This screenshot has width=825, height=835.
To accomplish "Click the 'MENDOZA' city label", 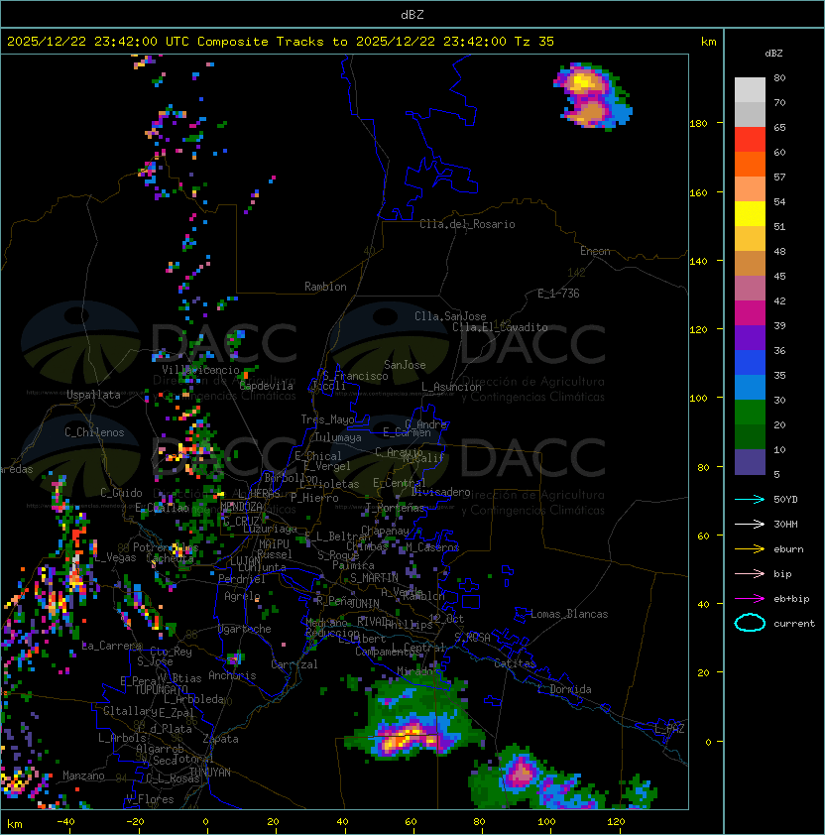I will click(241, 506).
